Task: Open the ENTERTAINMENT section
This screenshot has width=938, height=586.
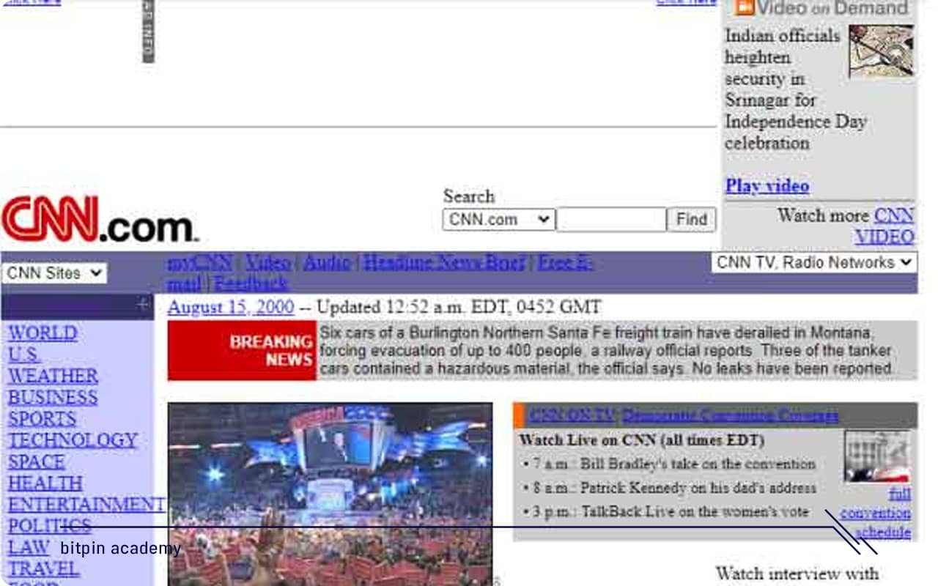Action: 86,505
